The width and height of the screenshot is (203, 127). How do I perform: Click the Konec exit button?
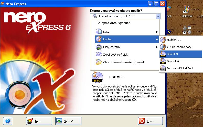tap(150, 121)
